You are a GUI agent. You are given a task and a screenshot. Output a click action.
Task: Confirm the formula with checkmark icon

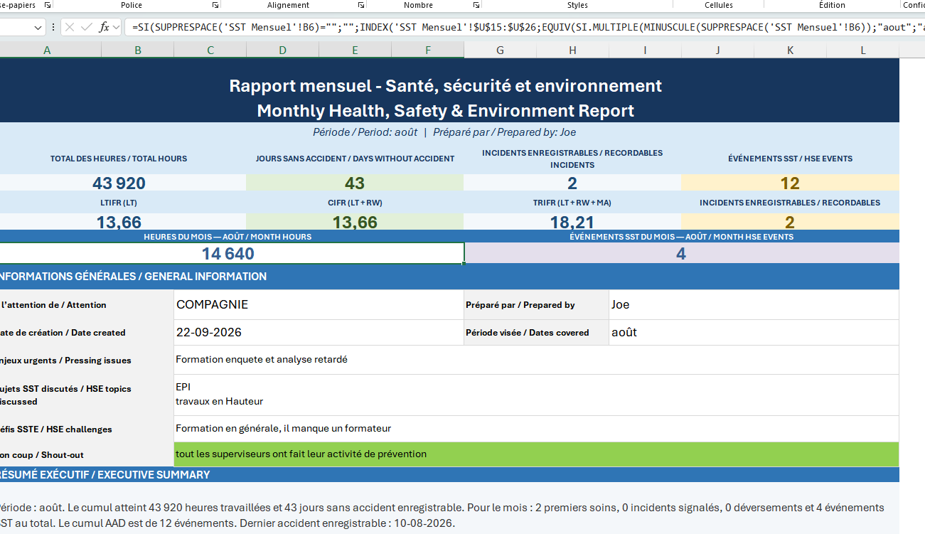pos(87,28)
